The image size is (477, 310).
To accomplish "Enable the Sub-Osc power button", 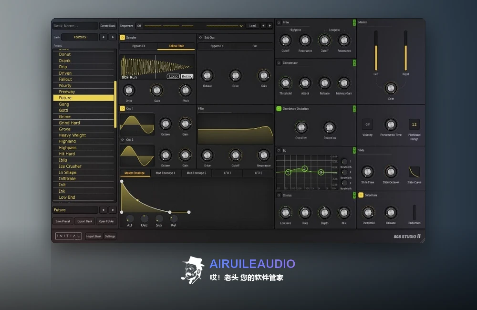I will coord(200,37).
